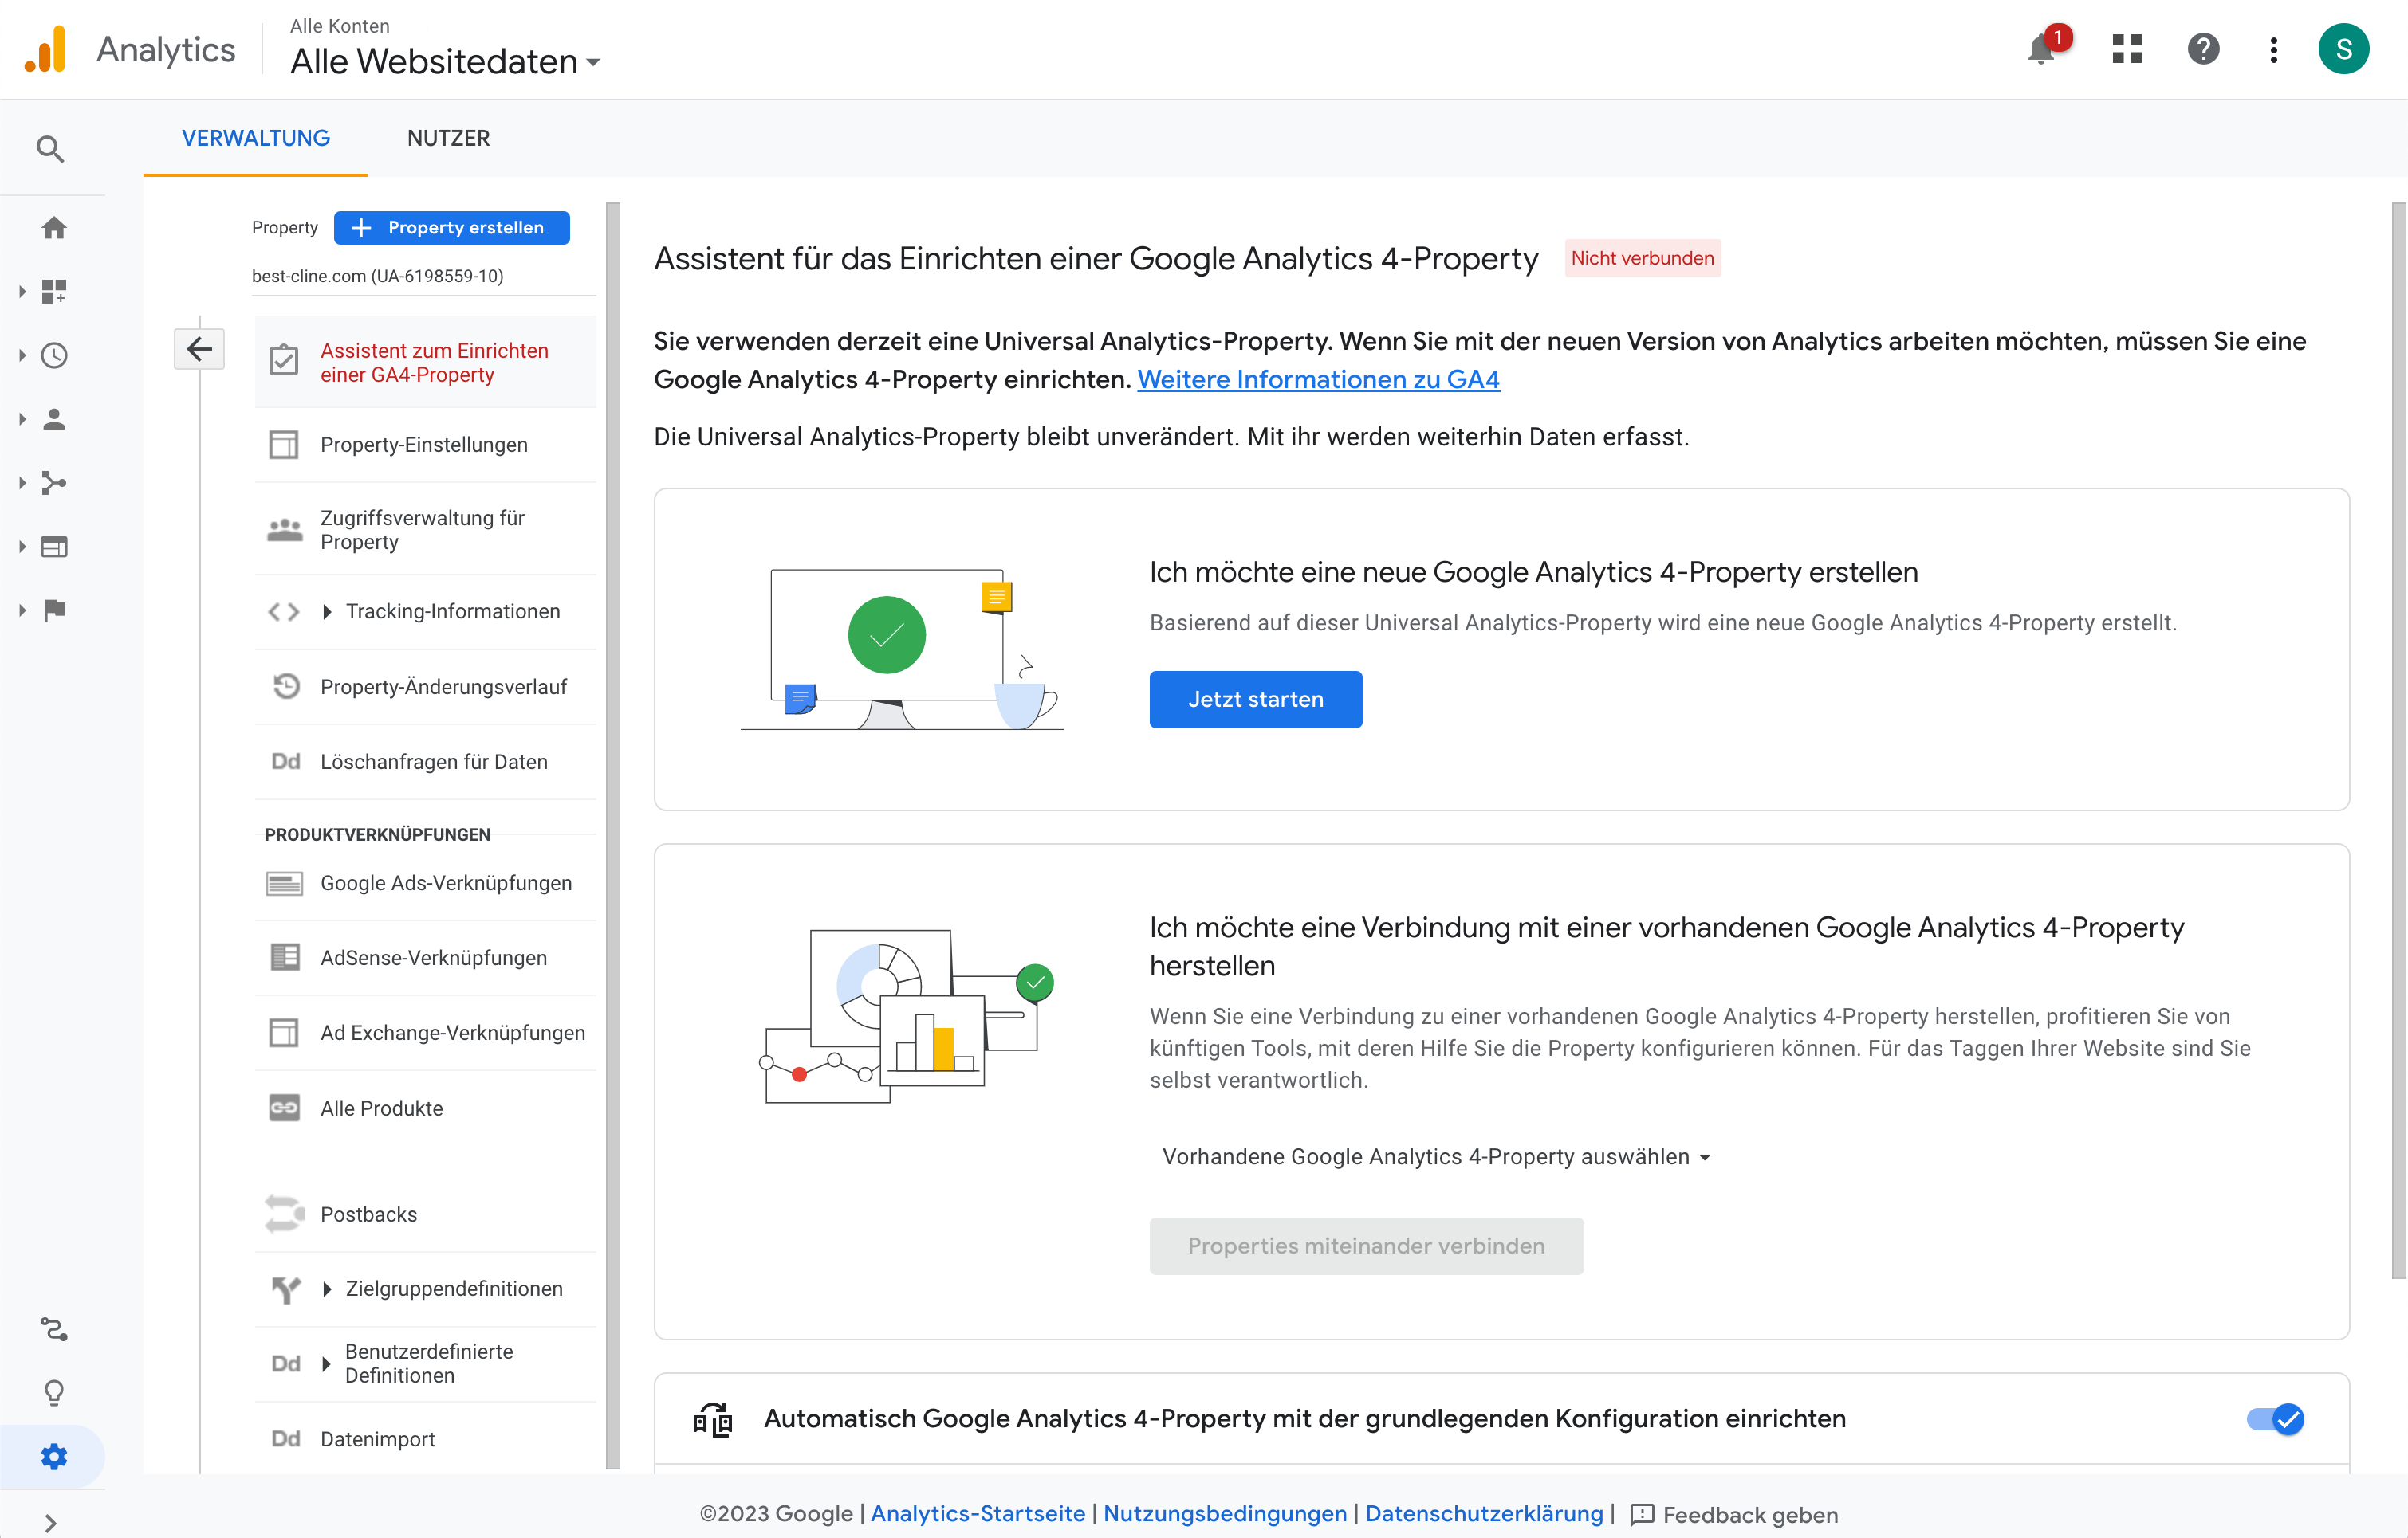The width and height of the screenshot is (2408, 1538).
Task: Switch to the NUTZER tab
Action: (x=448, y=138)
